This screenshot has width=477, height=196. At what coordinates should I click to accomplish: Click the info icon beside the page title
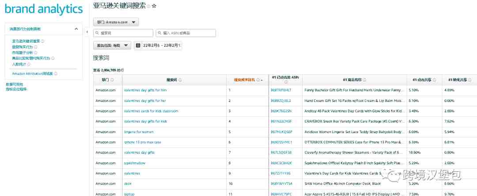pyautogui.click(x=148, y=6)
